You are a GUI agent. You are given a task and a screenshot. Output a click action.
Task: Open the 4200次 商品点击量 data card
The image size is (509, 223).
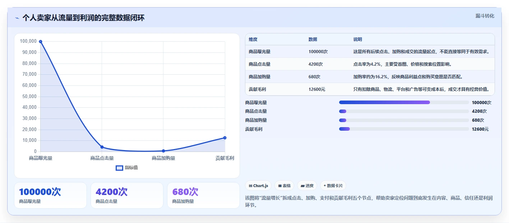coord(127,195)
